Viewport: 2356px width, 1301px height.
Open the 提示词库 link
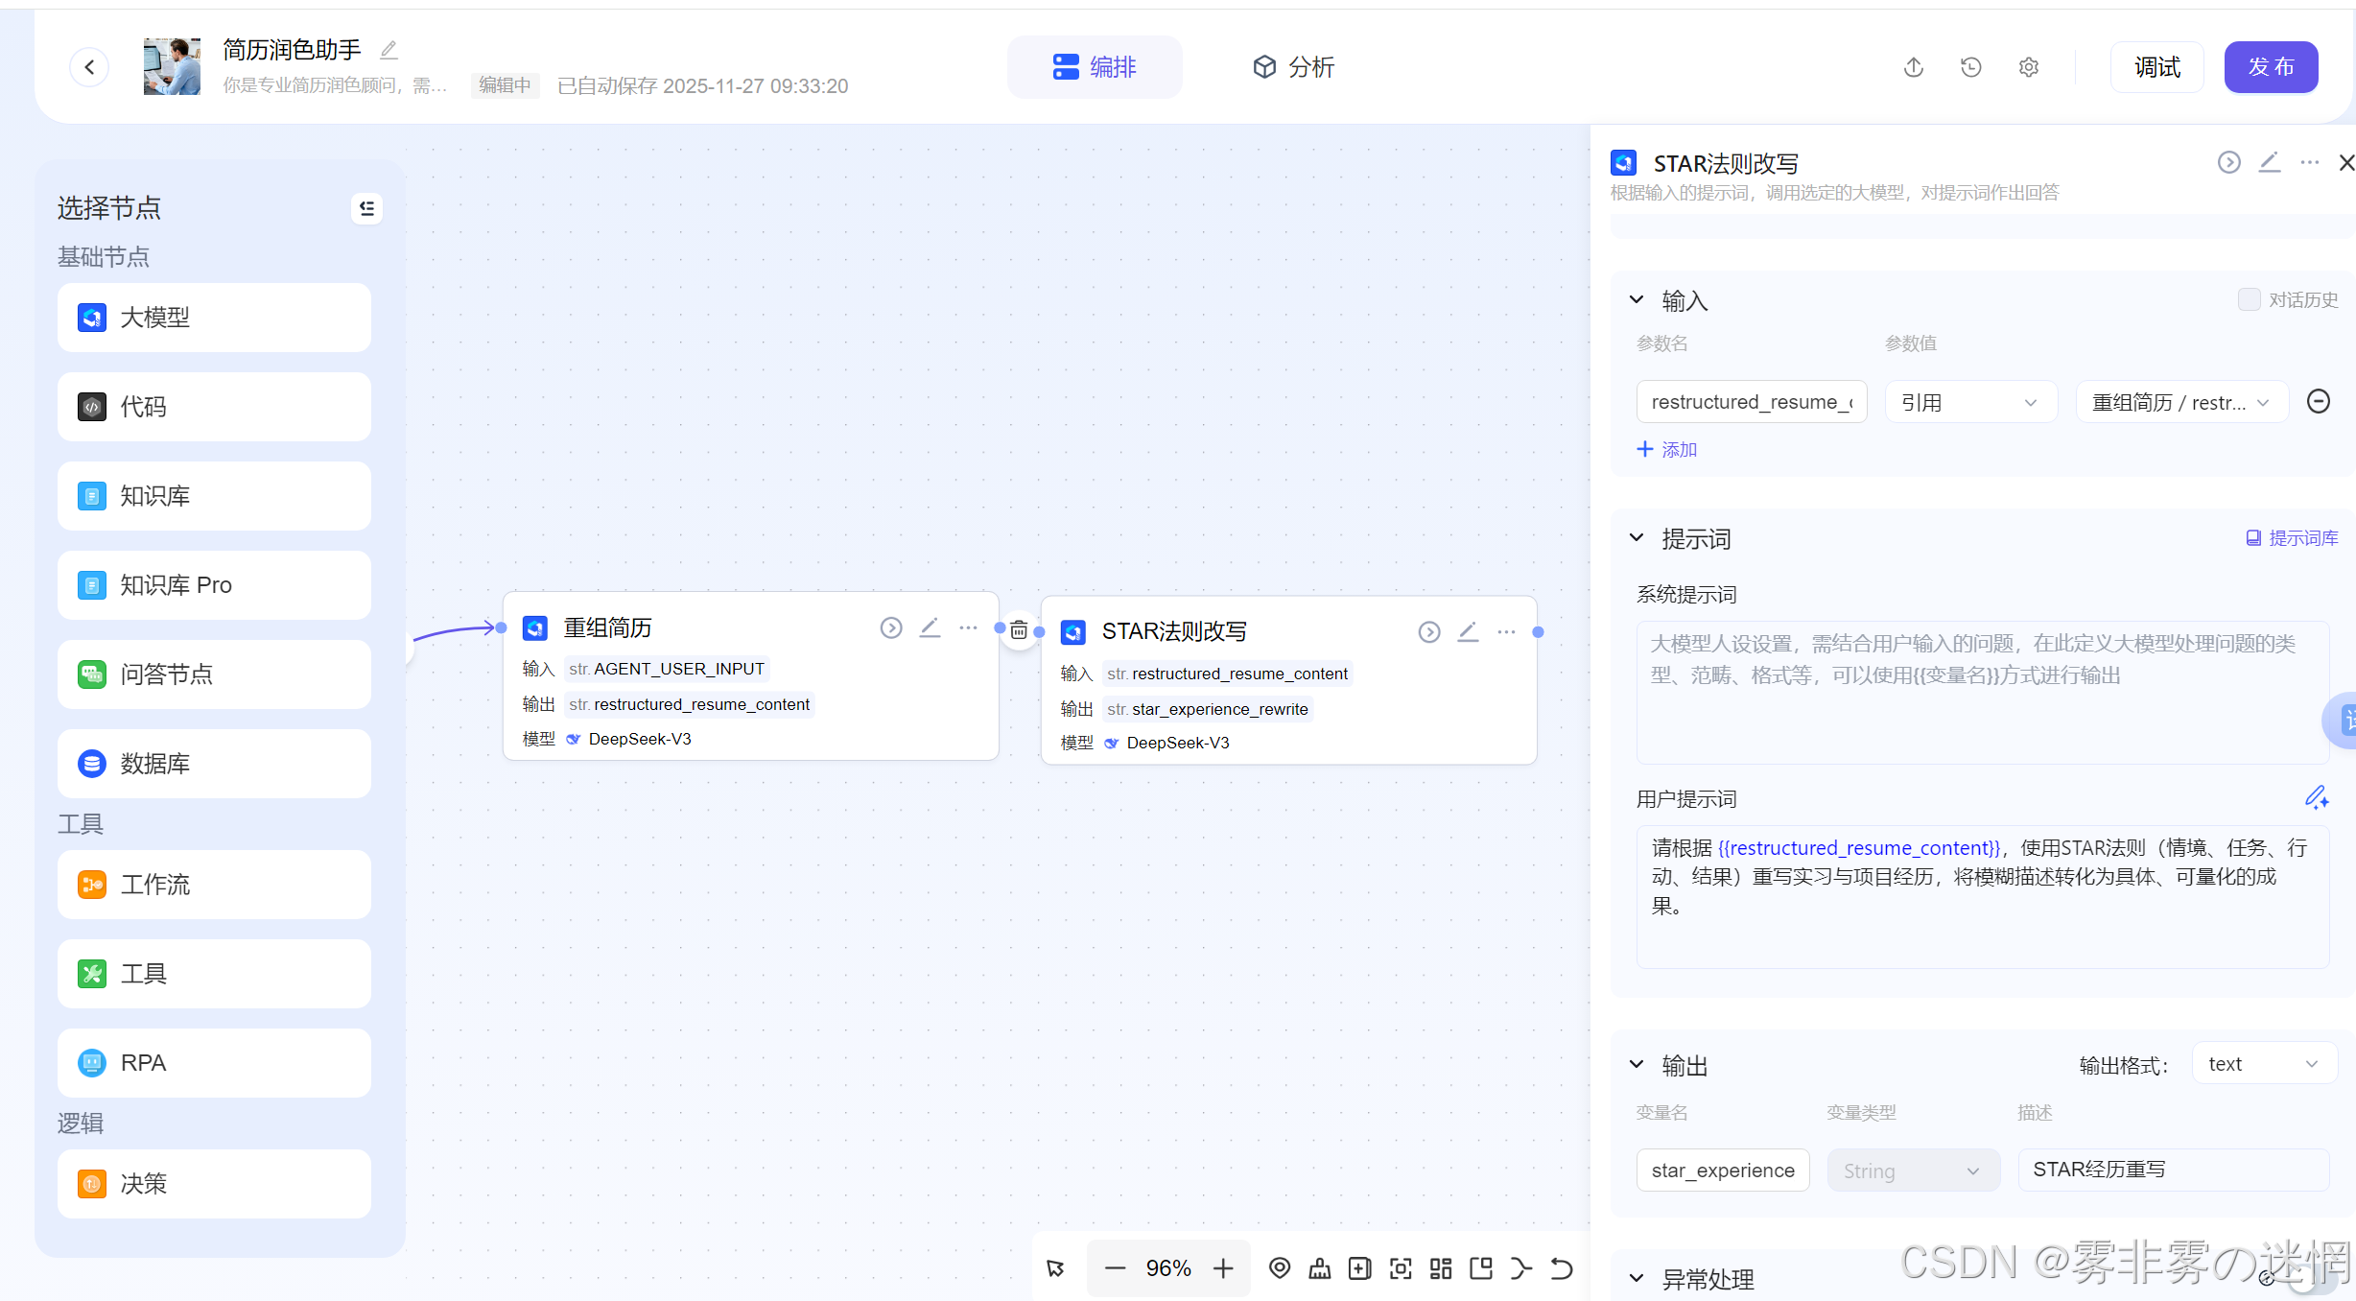2292,538
